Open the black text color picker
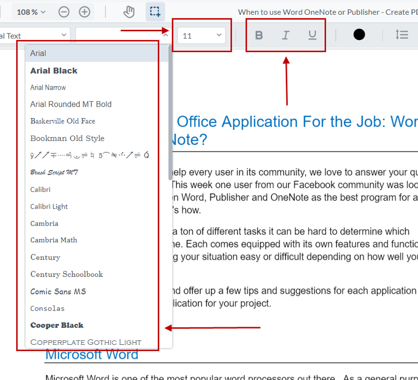 point(359,35)
